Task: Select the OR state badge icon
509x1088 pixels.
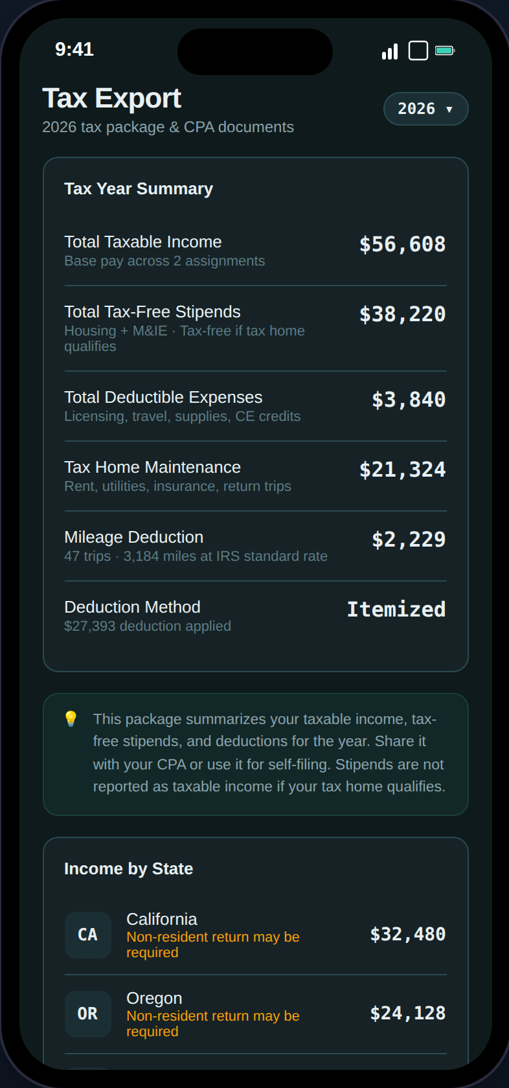Action: (x=87, y=1014)
